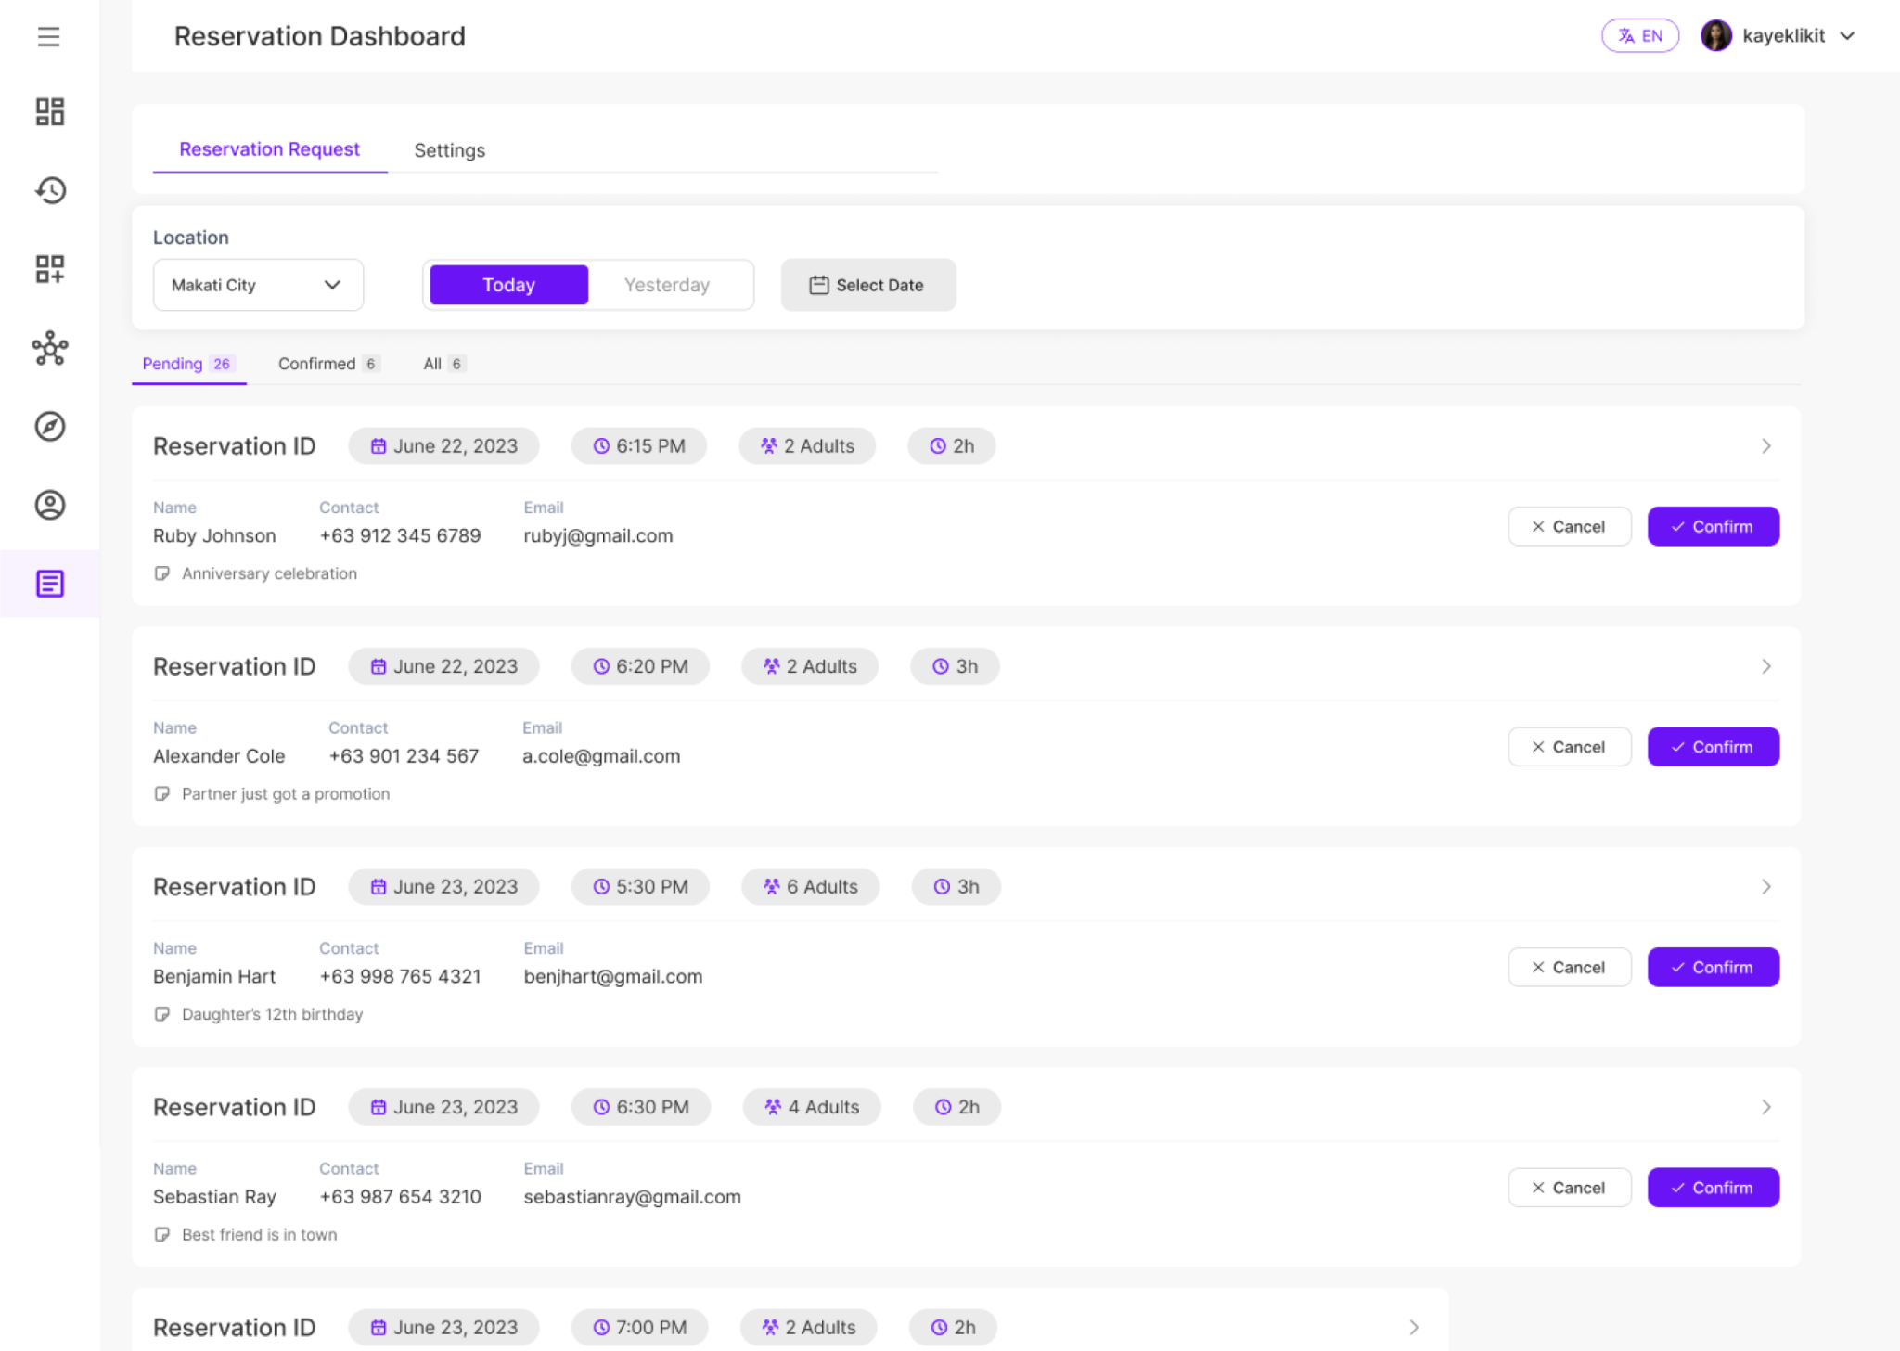Open the compass explore icon in the sidebar

click(50, 427)
